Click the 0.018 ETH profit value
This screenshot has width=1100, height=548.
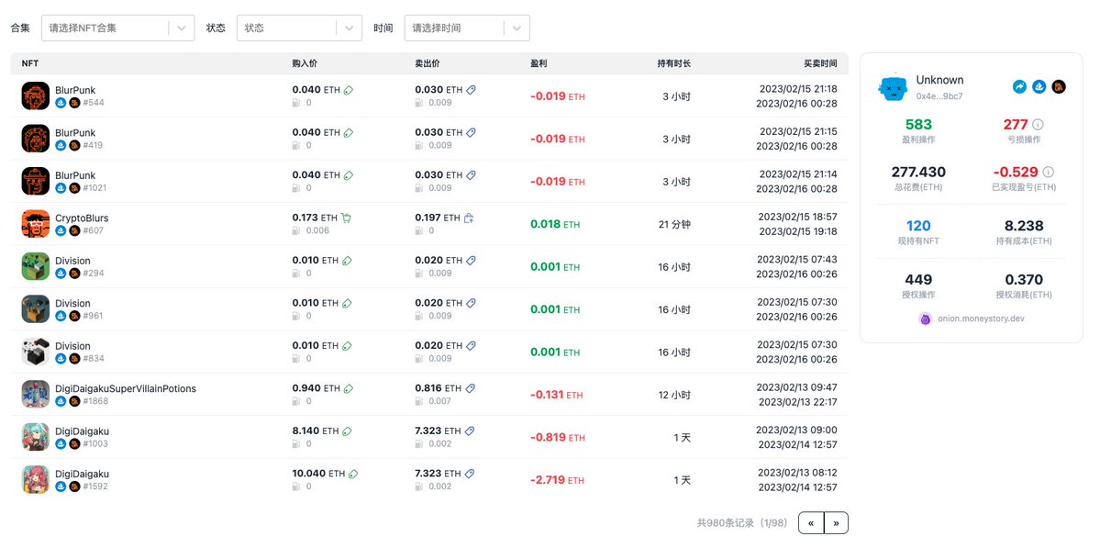pos(555,224)
